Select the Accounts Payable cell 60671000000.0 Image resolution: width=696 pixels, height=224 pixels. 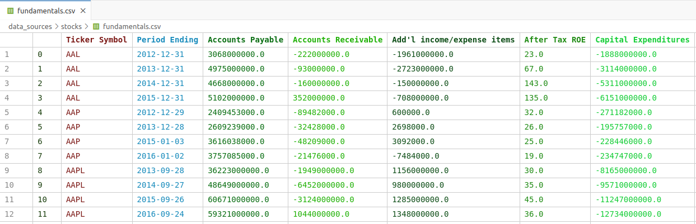239,199
